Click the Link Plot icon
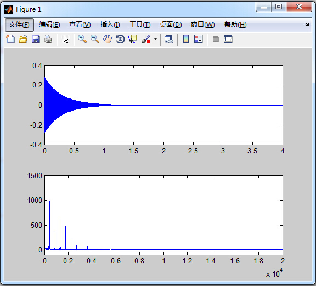 (168, 39)
